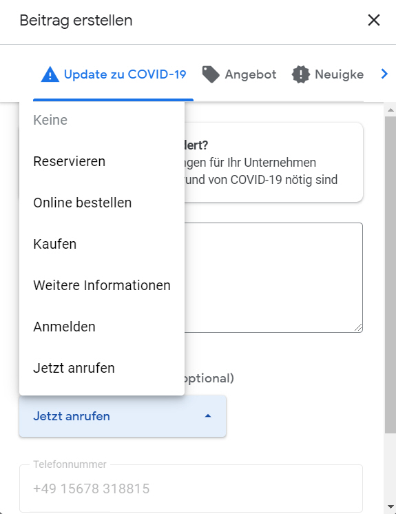The width and height of the screenshot is (396, 514).
Task: Select Anmelden from the list
Action: tap(102, 327)
